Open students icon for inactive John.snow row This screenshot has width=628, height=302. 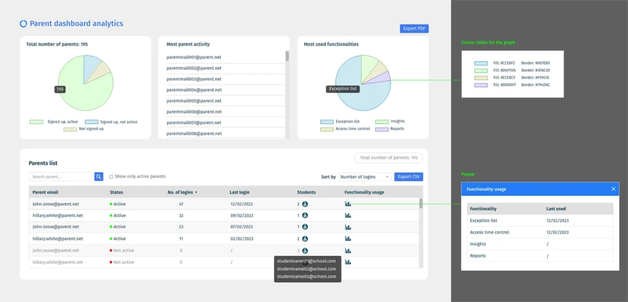tap(305, 250)
